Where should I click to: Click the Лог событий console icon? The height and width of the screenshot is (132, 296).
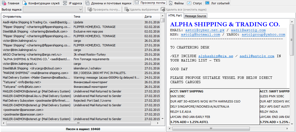tap(207, 3)
